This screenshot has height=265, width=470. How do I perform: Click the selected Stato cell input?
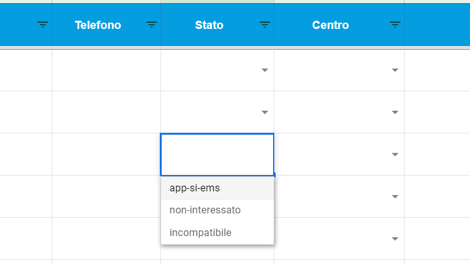(x=217, y=155)
